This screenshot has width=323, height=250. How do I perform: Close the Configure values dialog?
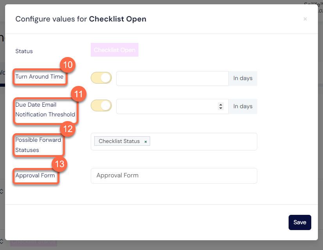tap(305, 19)
